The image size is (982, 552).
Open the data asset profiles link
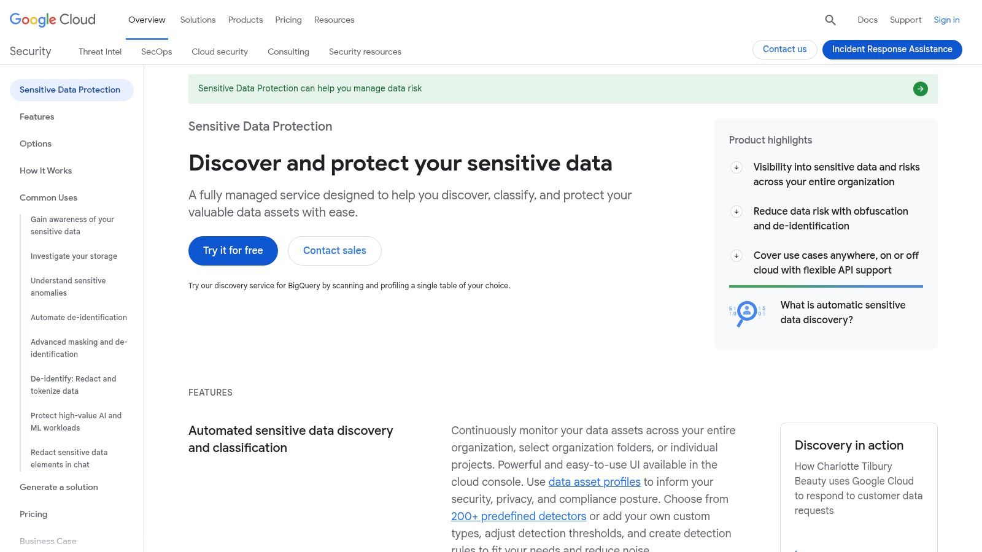pos(593,482)
